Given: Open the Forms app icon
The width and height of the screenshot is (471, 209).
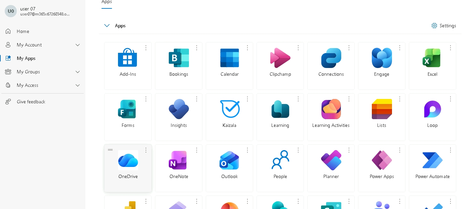Looking at the screenshot, I should tap(128, 109).
